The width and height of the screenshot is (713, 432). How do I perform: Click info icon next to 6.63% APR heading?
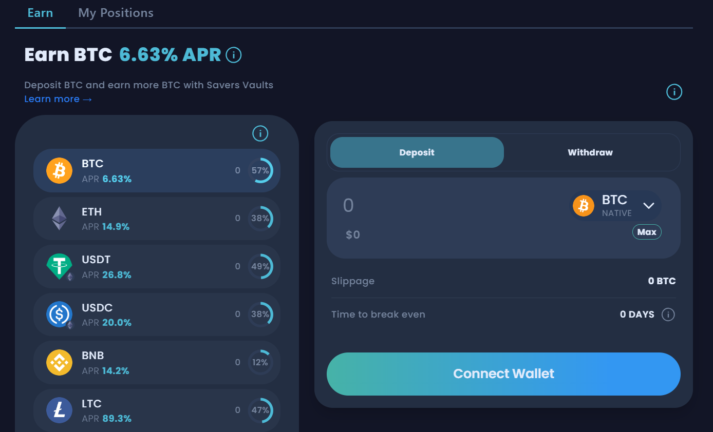[x=234, y=54]
